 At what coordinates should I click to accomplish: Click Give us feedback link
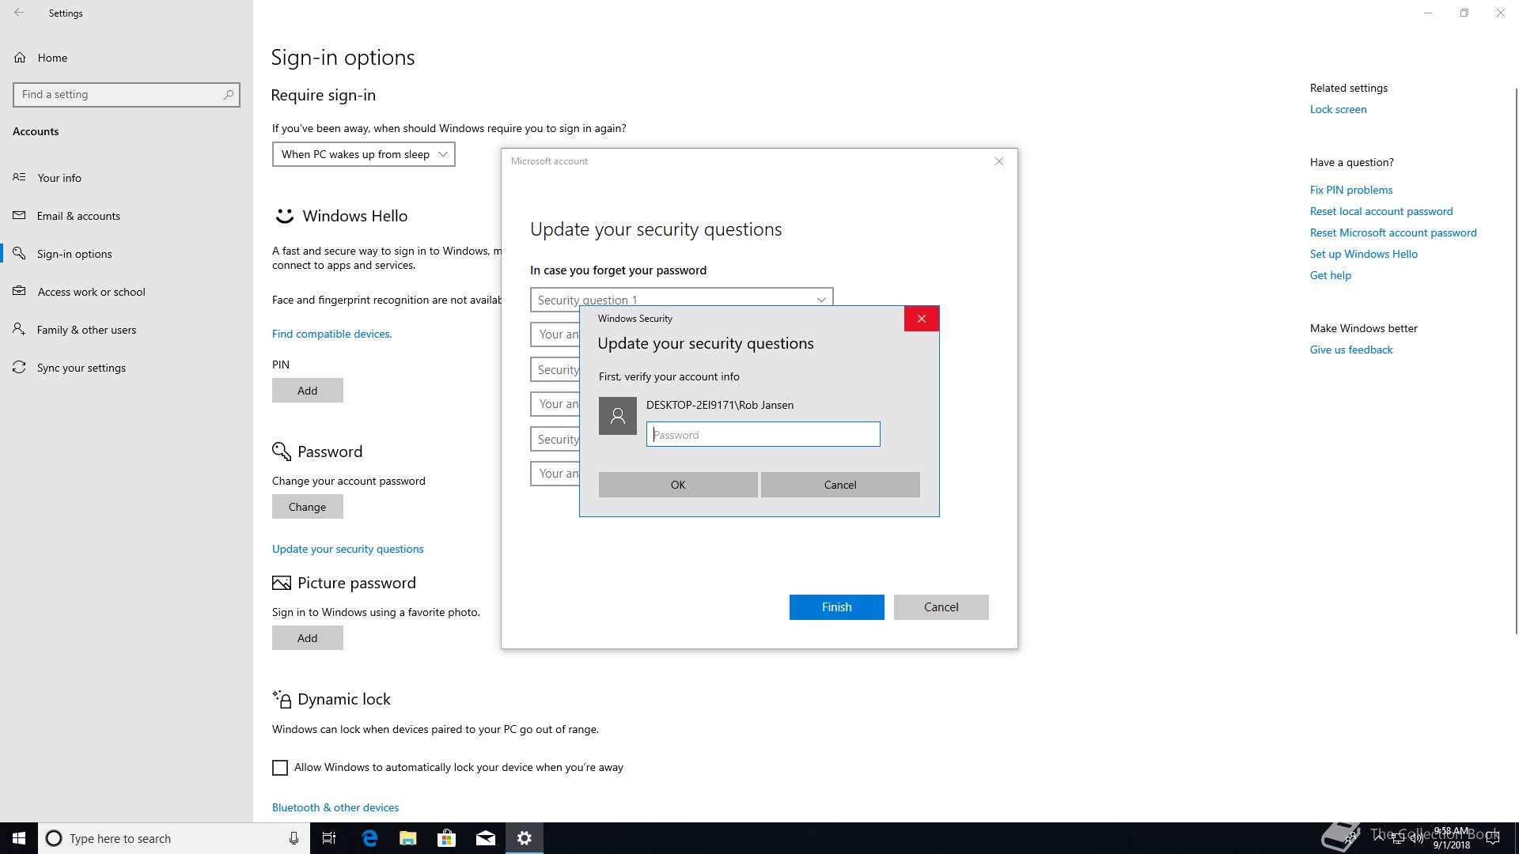1351,350
